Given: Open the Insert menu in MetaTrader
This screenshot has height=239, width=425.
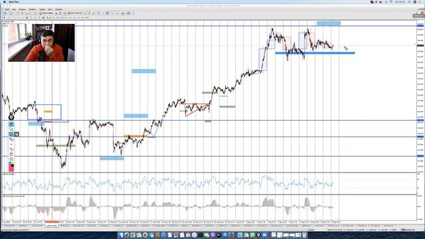Looking at the screenshot, I should pyautogui.click(x=22, y=9).
